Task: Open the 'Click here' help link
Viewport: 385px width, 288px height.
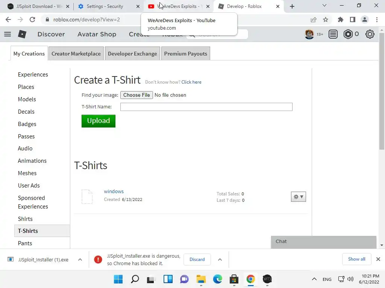Action: pyautogui.click(x=191, y=82)
